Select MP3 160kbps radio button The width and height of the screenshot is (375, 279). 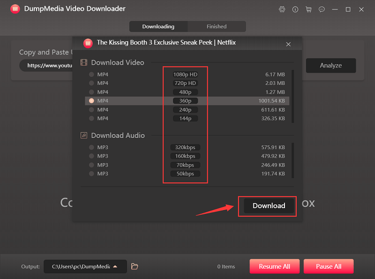(x=91, y=156)
